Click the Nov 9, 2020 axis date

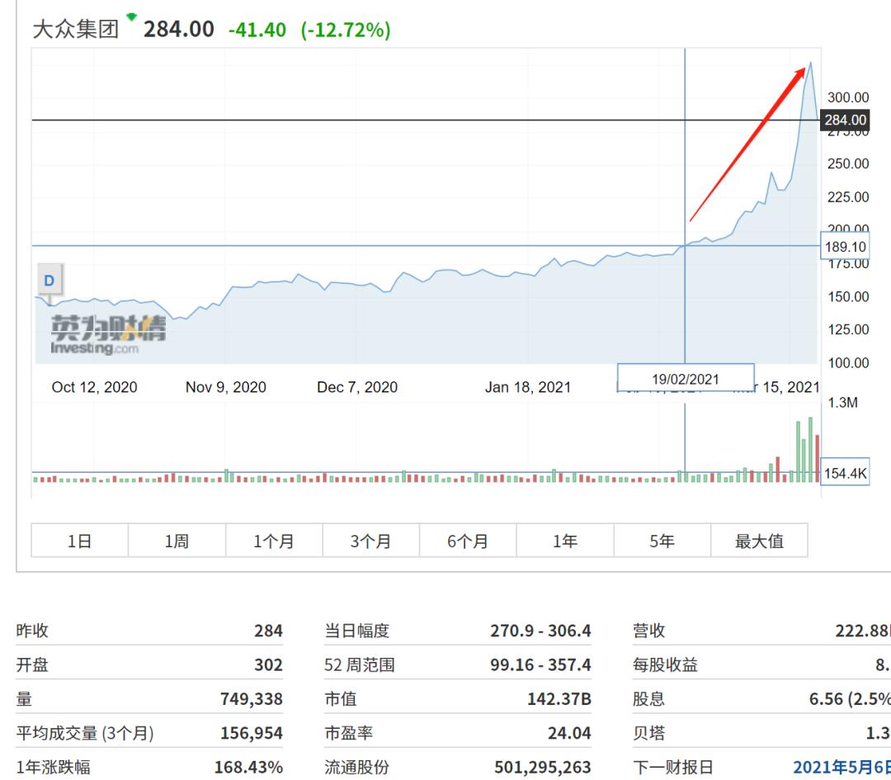225,387
